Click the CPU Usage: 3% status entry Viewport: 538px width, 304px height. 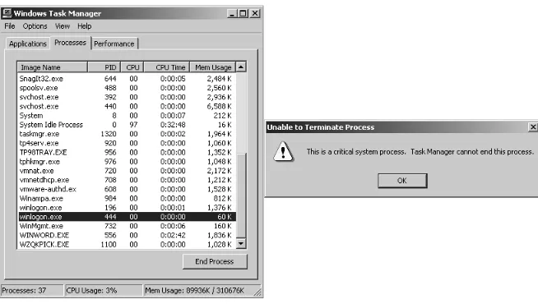pos(104,291)
